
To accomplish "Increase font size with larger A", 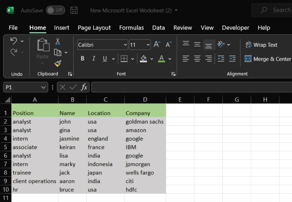I will (x=157, y=45).
